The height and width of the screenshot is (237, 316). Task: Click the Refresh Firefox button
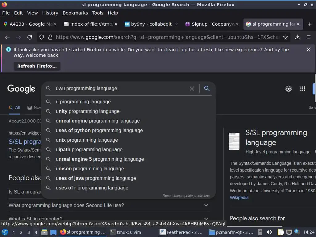click(x=37, y=66)
